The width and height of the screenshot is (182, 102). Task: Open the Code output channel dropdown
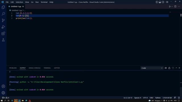click(152, 68)
